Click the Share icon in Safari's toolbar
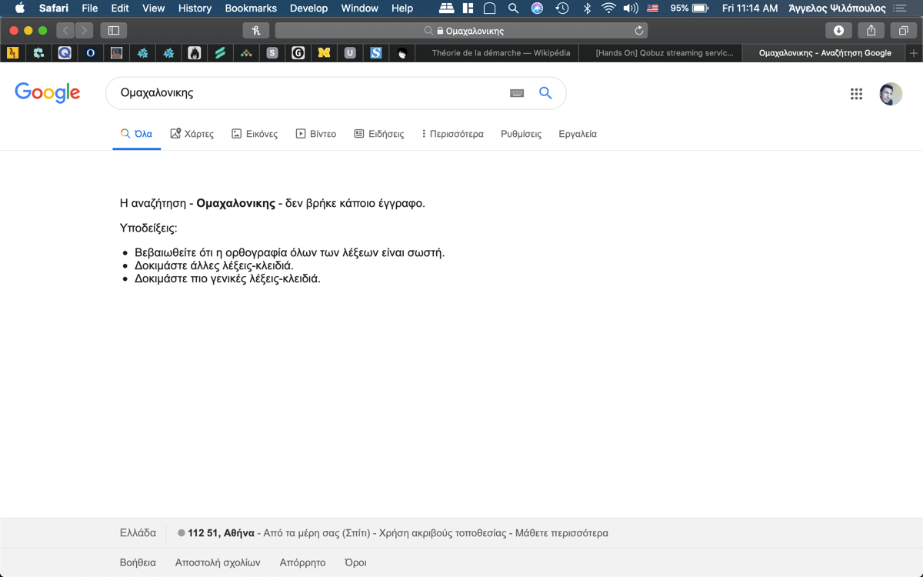The width and height of the screenshot is (923, 577). (x=870, y=30)
